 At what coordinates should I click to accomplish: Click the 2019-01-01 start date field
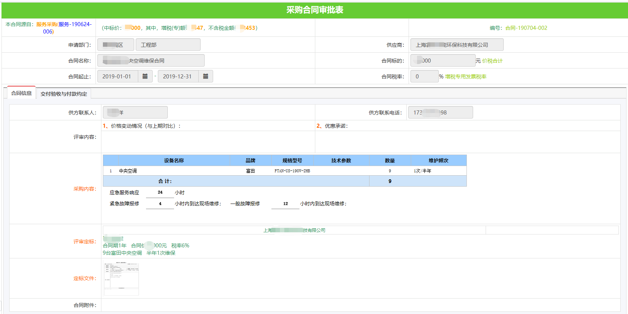(117, 77)
